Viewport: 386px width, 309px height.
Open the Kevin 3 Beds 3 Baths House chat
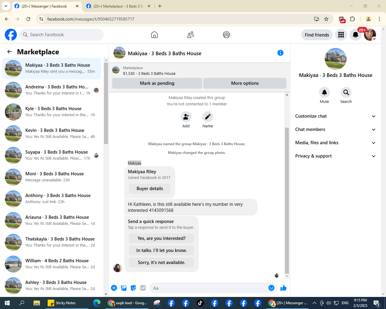(52, 134)
